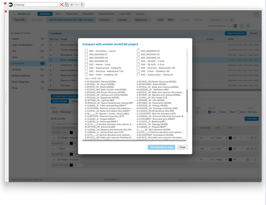Move first Plaster - Gypsum skin down
The height and width of the screenshot is (205, 266).
click(x=252, y=138)
